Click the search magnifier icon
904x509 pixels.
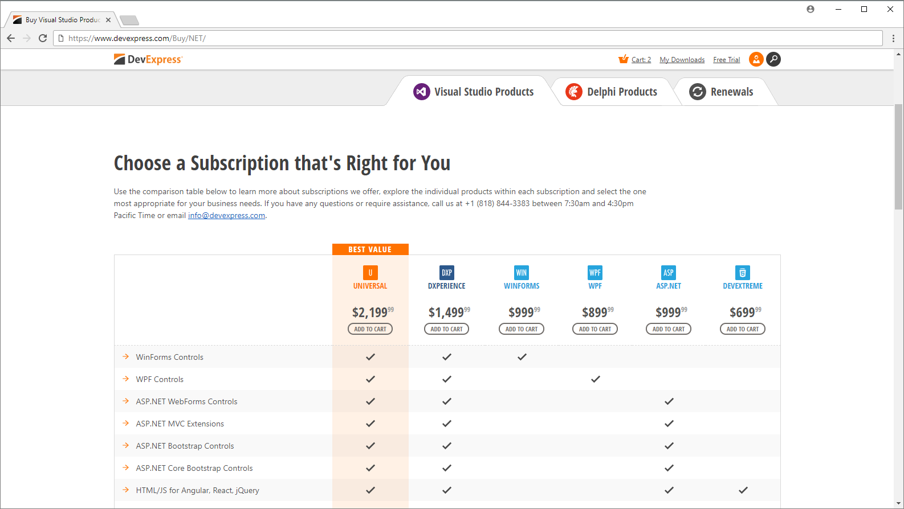tap(773, 59)
